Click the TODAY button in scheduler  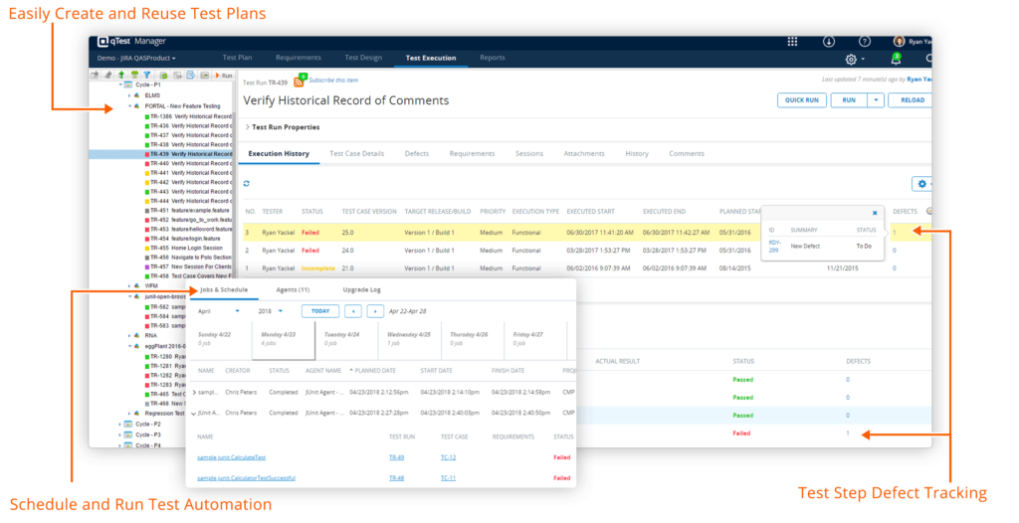(x=320, y=311)
